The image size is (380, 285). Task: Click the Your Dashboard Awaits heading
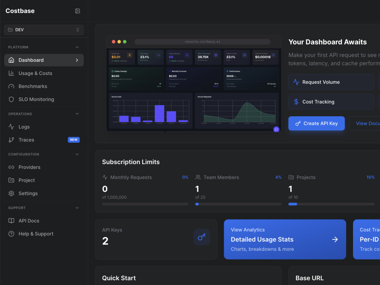tap(328, 42)
